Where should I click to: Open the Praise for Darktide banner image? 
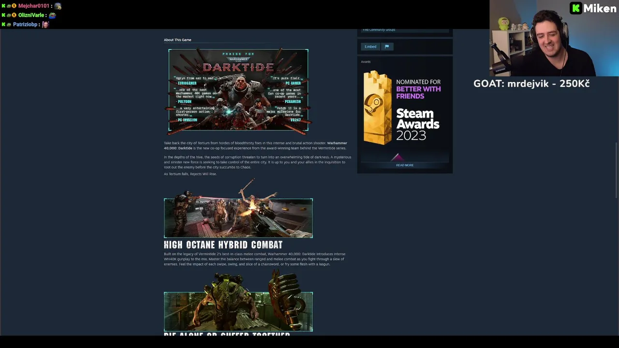pos(238,90)
